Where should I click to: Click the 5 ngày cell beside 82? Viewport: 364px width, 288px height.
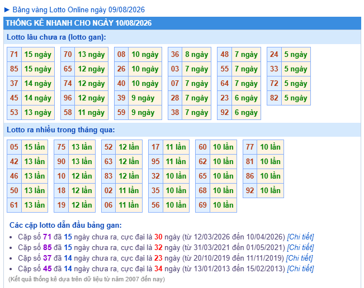[x=296, y=98]
